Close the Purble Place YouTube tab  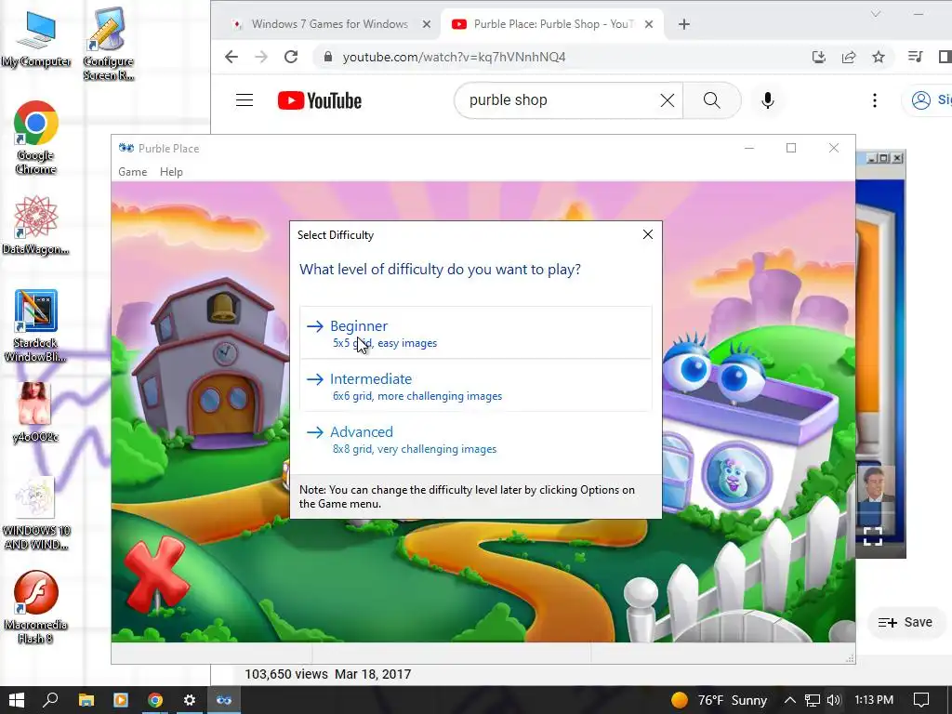click(649, 24)
